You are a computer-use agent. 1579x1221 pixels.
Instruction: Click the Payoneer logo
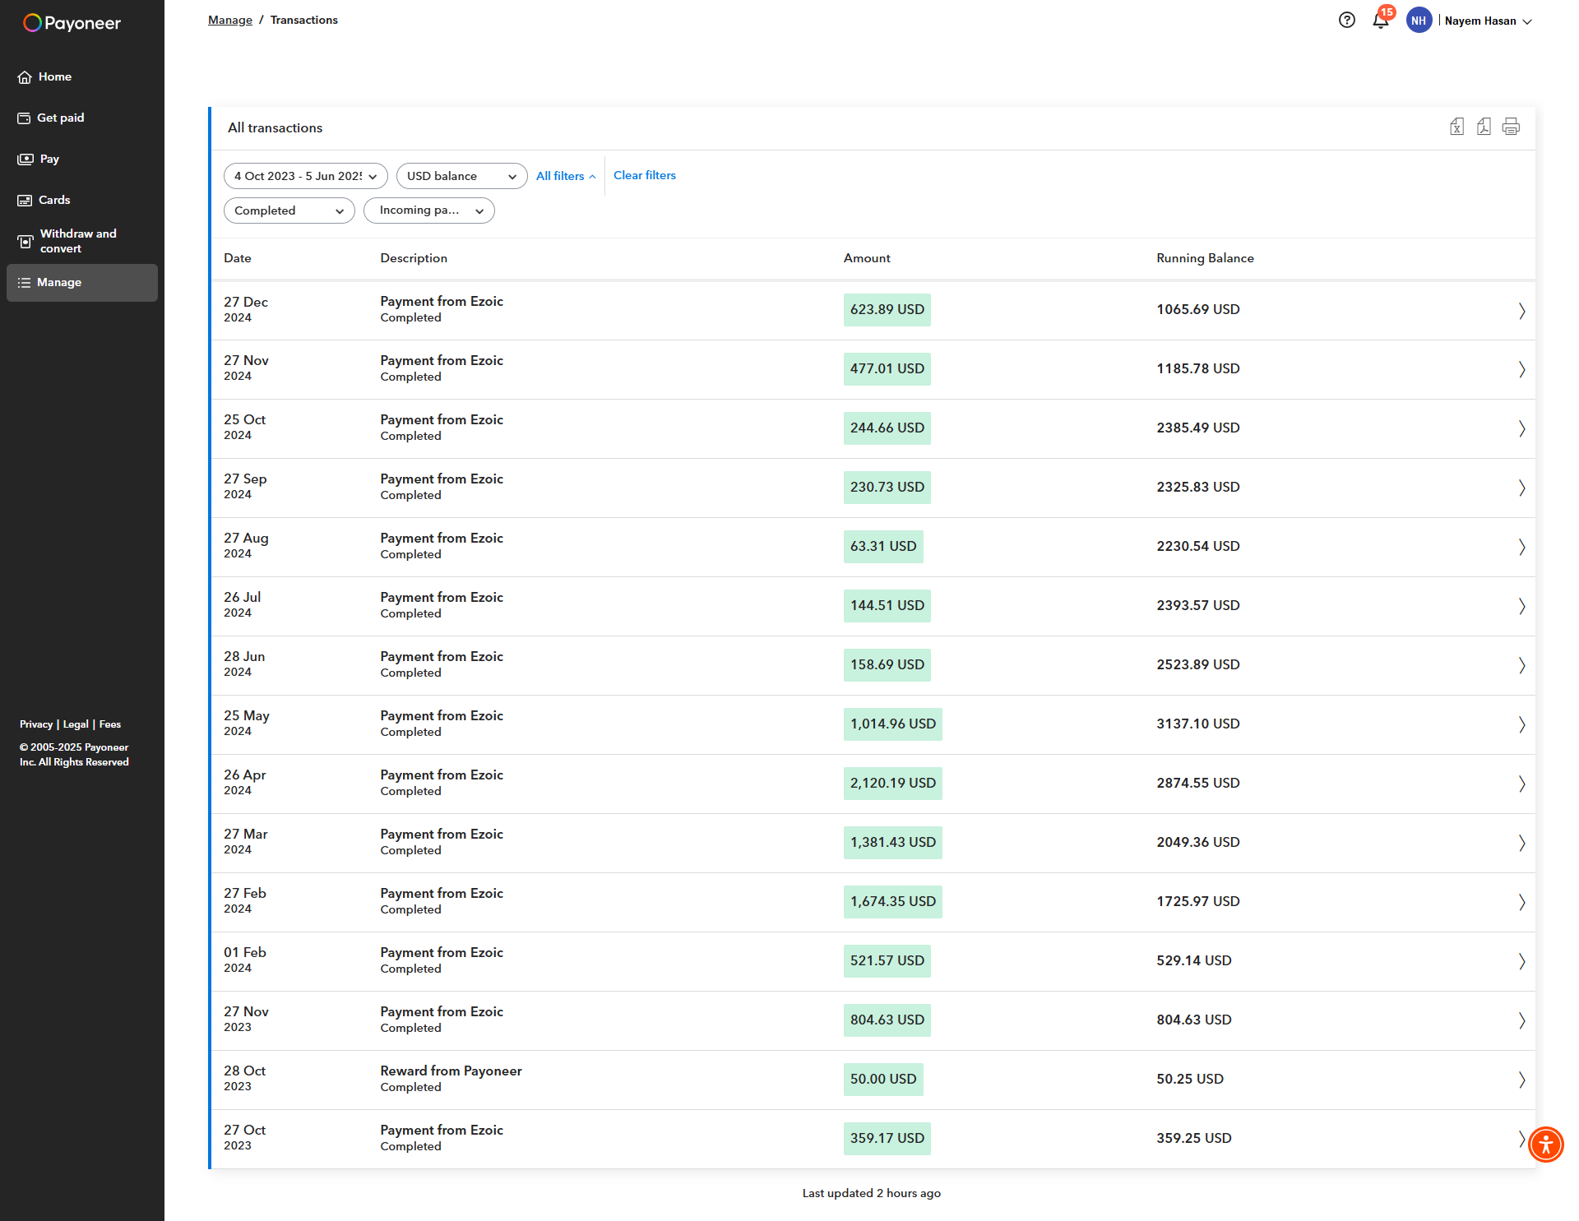pyautogui.click(x=71, y=23)
